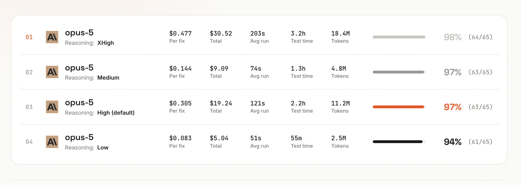Click the $0.477 per fix value
Image resolution: width=521 pixels, height=185 pixels.
pos(180,34)
